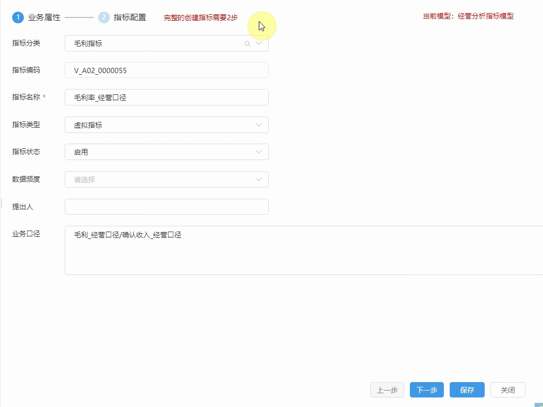
Task: Open the 指标状态 dropdown showing 启用
Action: pos(159,152)
